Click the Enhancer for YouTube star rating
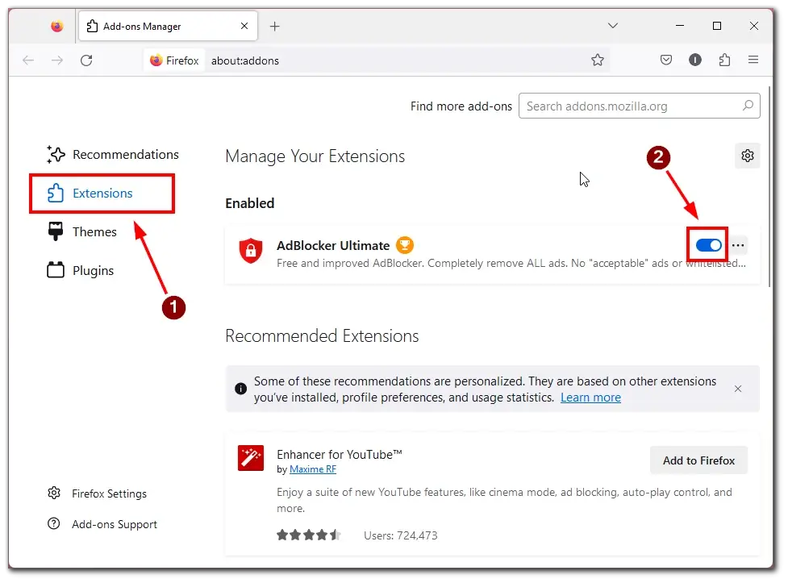Image resolution: width=788 pixels, height=583 pixels. (x=309, y=535)
